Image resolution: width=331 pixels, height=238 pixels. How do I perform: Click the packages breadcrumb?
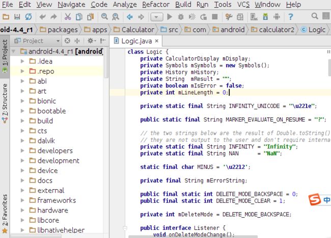(59, 29)
